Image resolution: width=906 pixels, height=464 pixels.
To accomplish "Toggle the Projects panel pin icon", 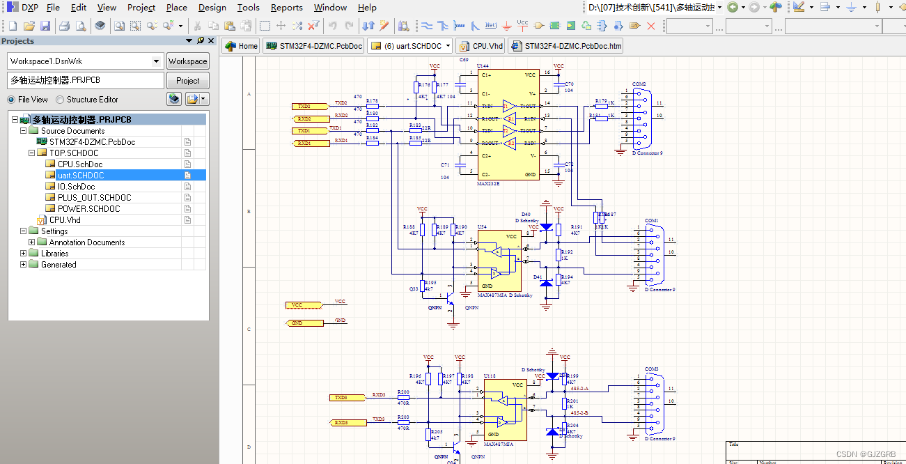I will pyautogui.click(x=201, y=41).
